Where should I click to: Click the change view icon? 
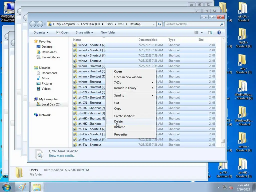[x=196, y=32]
